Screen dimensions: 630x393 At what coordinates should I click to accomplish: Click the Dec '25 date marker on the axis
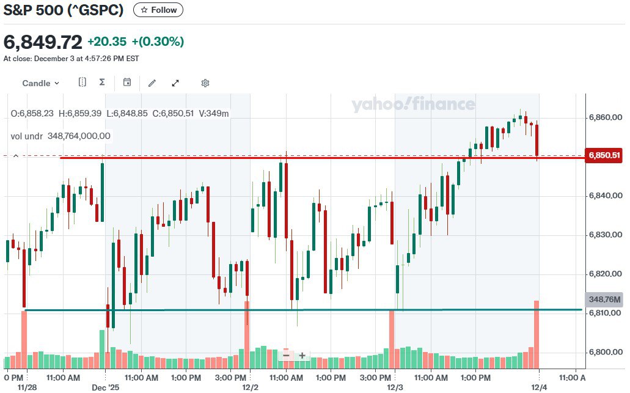[106, 387]
